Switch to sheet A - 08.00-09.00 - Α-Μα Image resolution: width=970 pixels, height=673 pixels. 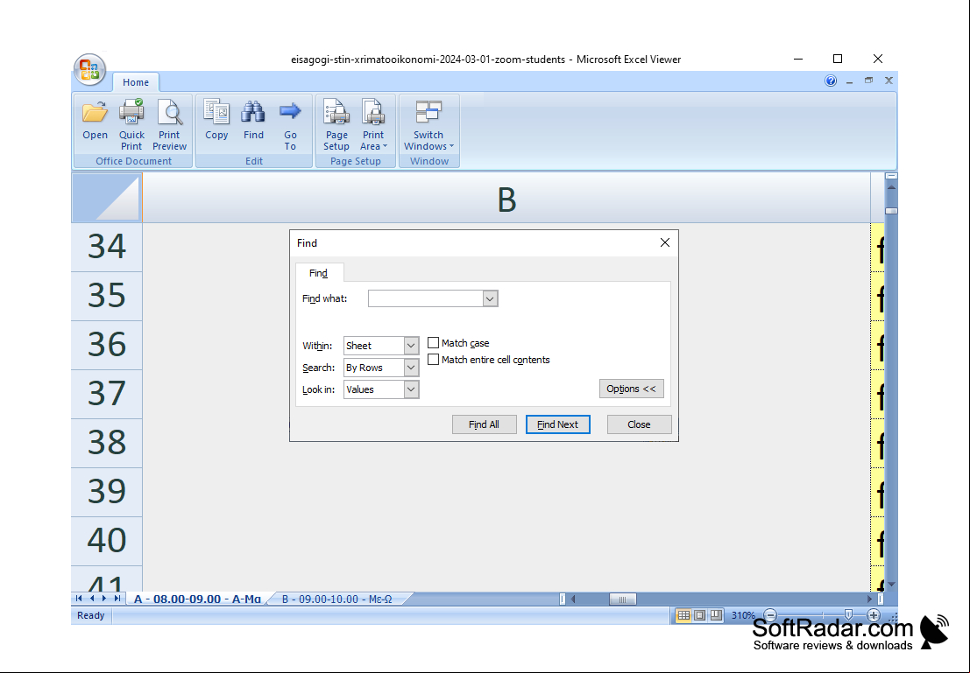point(197,599)
